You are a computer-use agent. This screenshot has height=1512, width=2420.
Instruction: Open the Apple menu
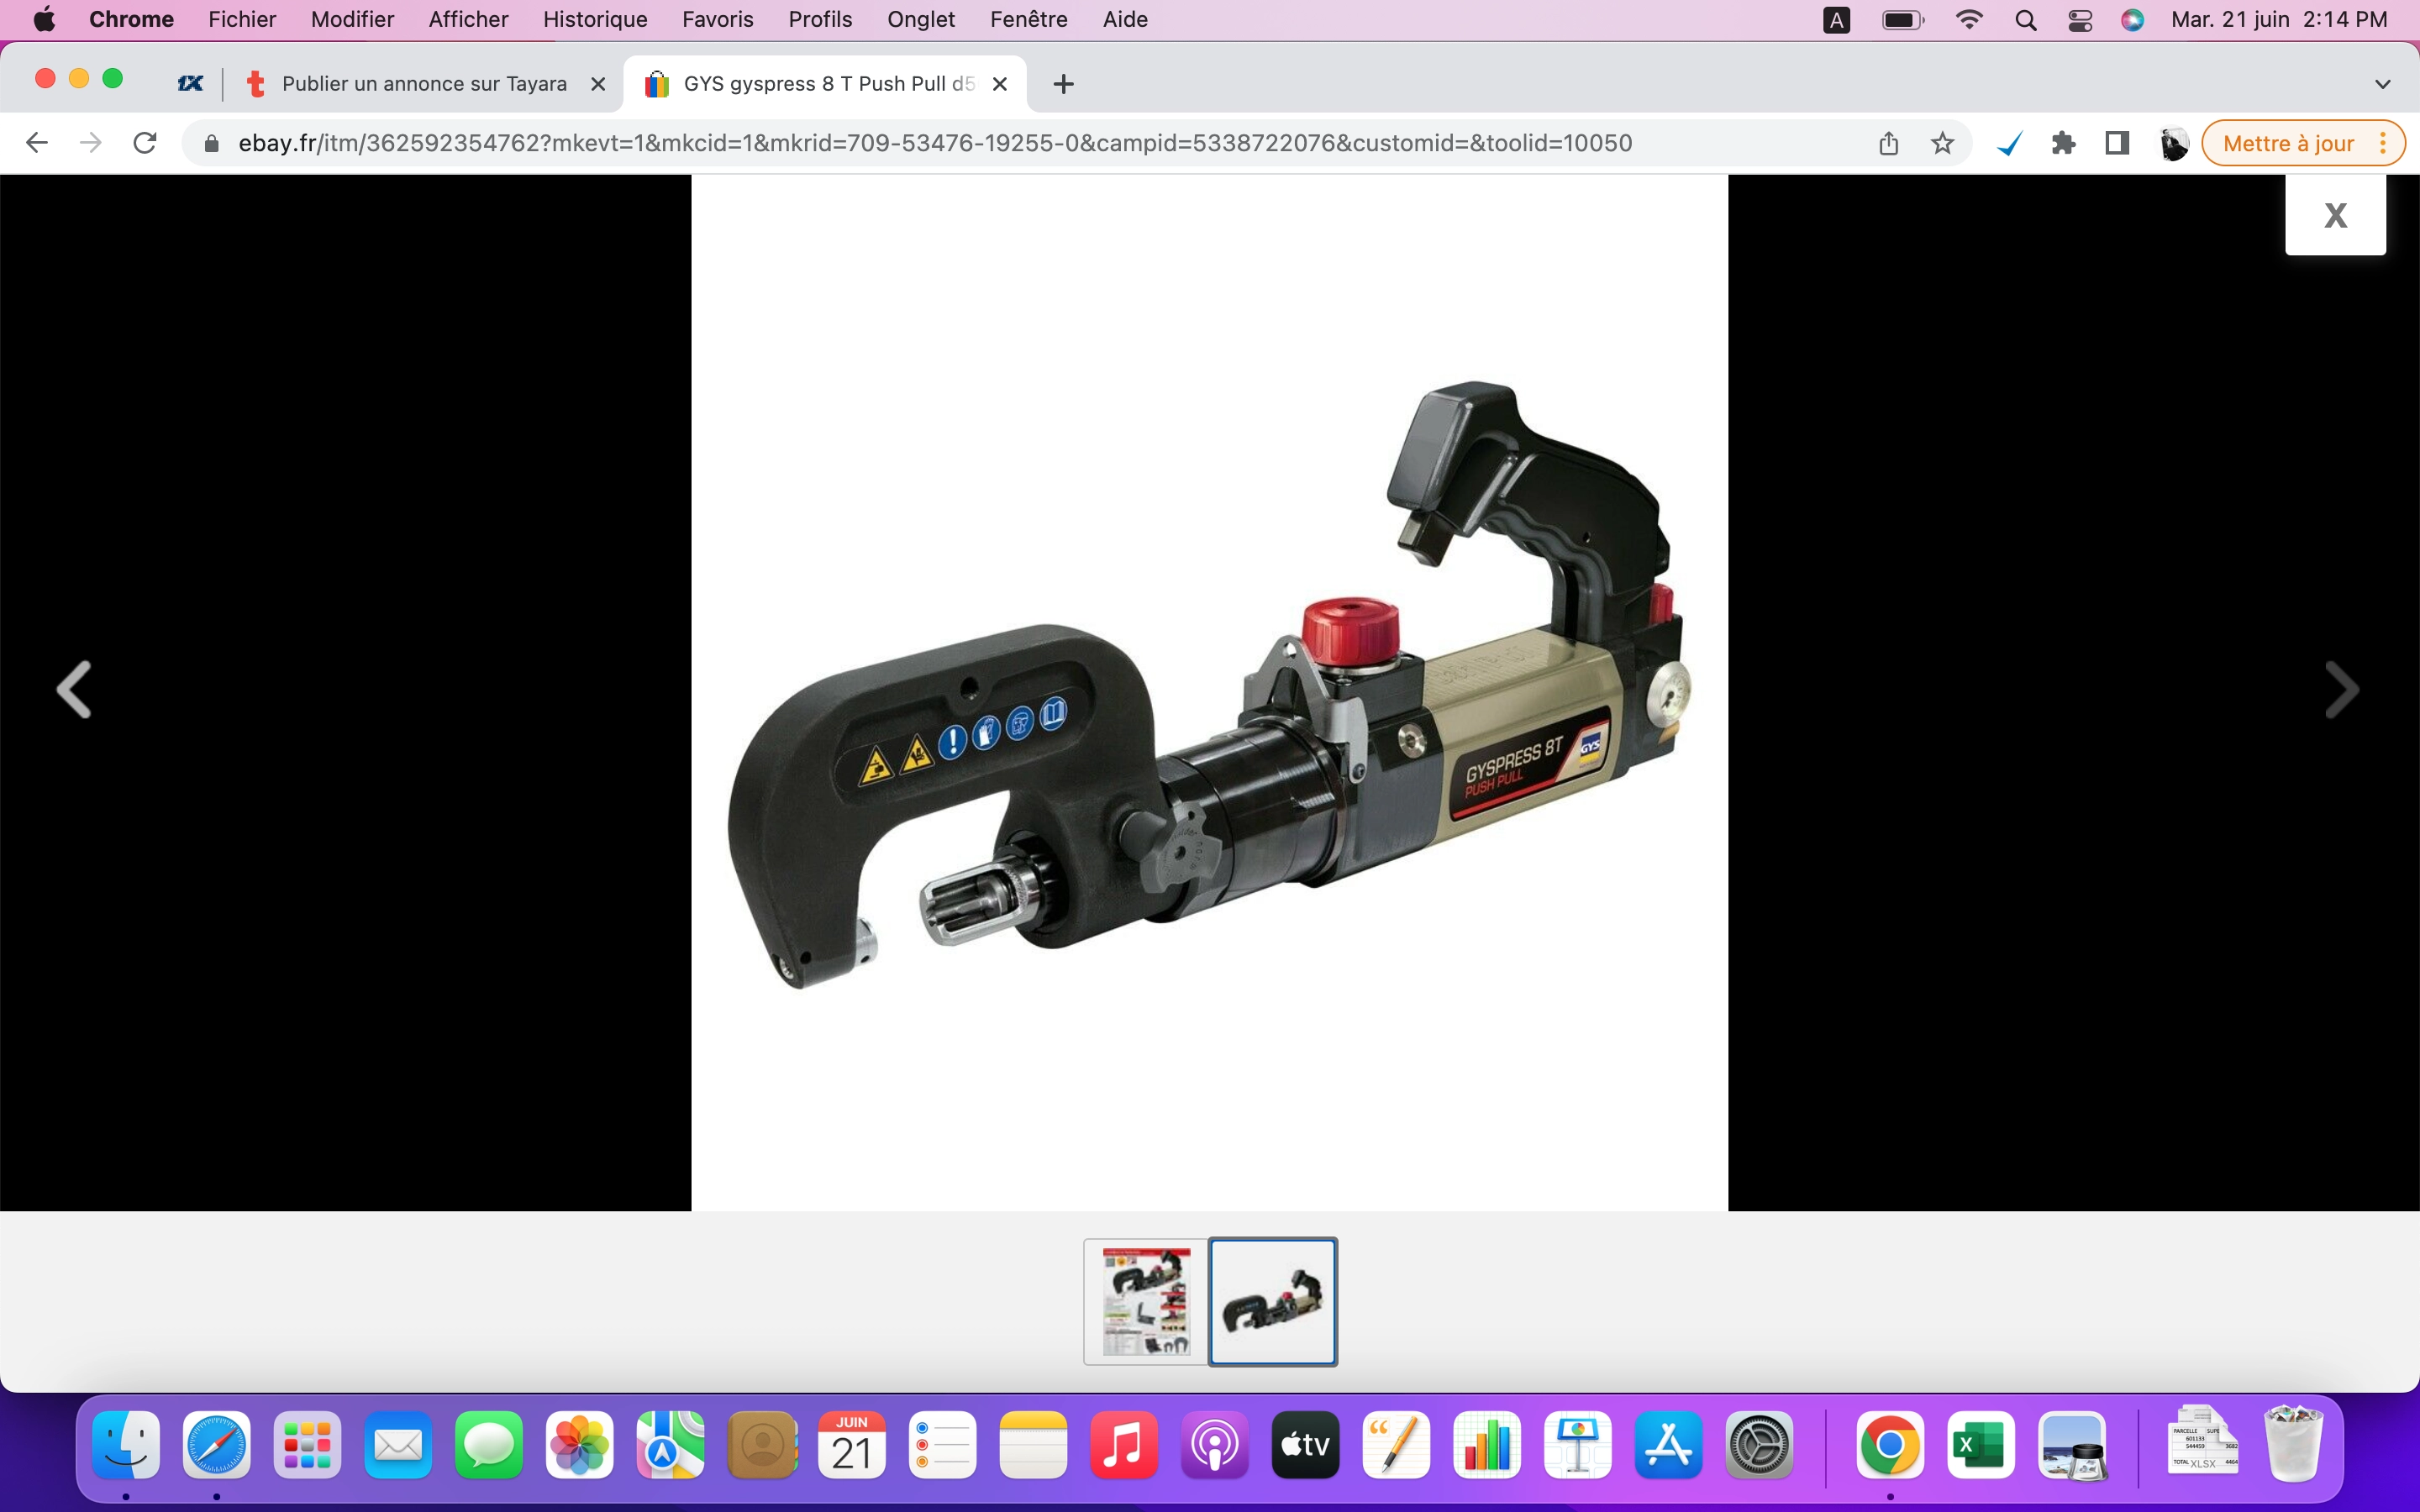coord(44,19)
